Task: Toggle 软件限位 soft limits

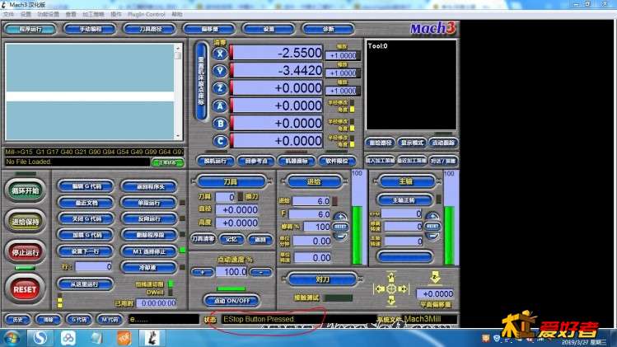Action: coord(337,161)
